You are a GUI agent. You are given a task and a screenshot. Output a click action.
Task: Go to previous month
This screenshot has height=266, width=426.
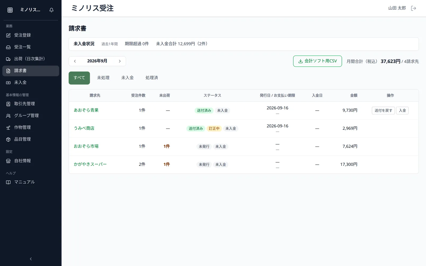click(x=75, y=61)
